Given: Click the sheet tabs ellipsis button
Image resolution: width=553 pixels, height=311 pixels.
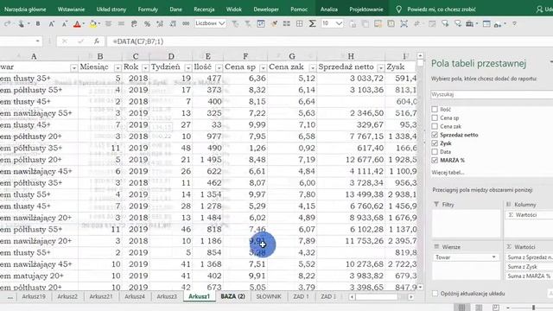Looking at the screenshot, I should [10, 297].
